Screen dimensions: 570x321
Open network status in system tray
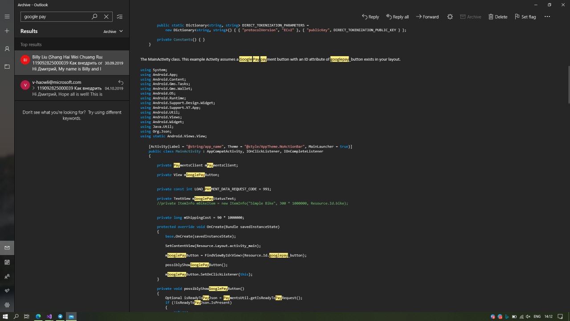point(521,317)
